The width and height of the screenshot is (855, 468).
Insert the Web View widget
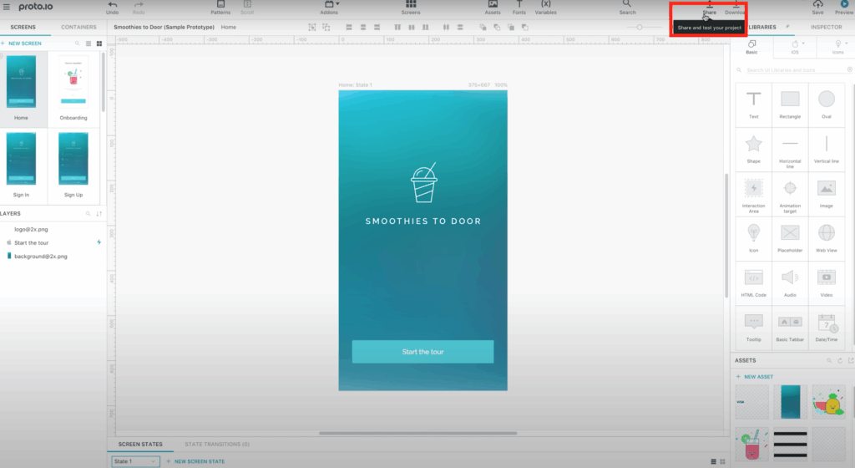(826, 237)
